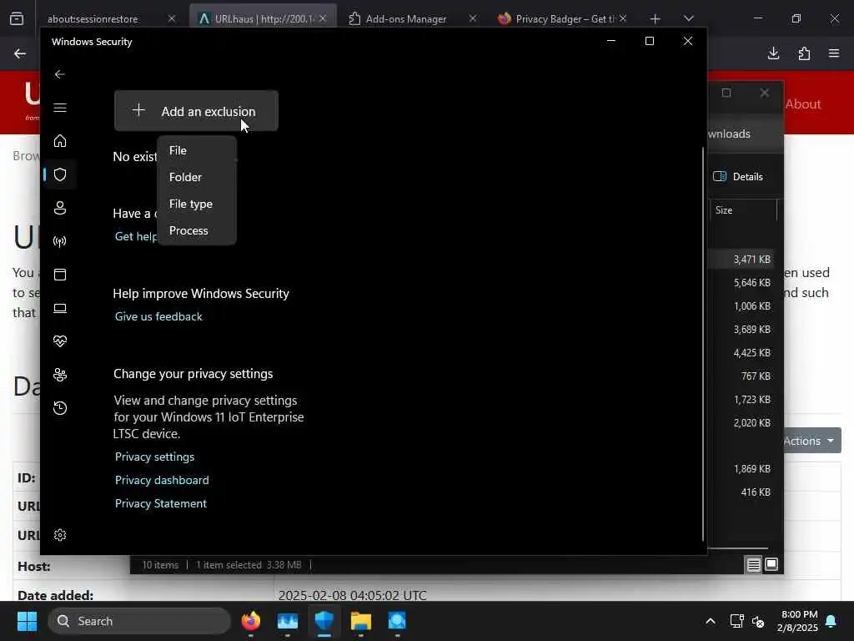Expand Firefox list all tabs chevron
The width and height of the screenshot is (854, 641).
[688, 18]
